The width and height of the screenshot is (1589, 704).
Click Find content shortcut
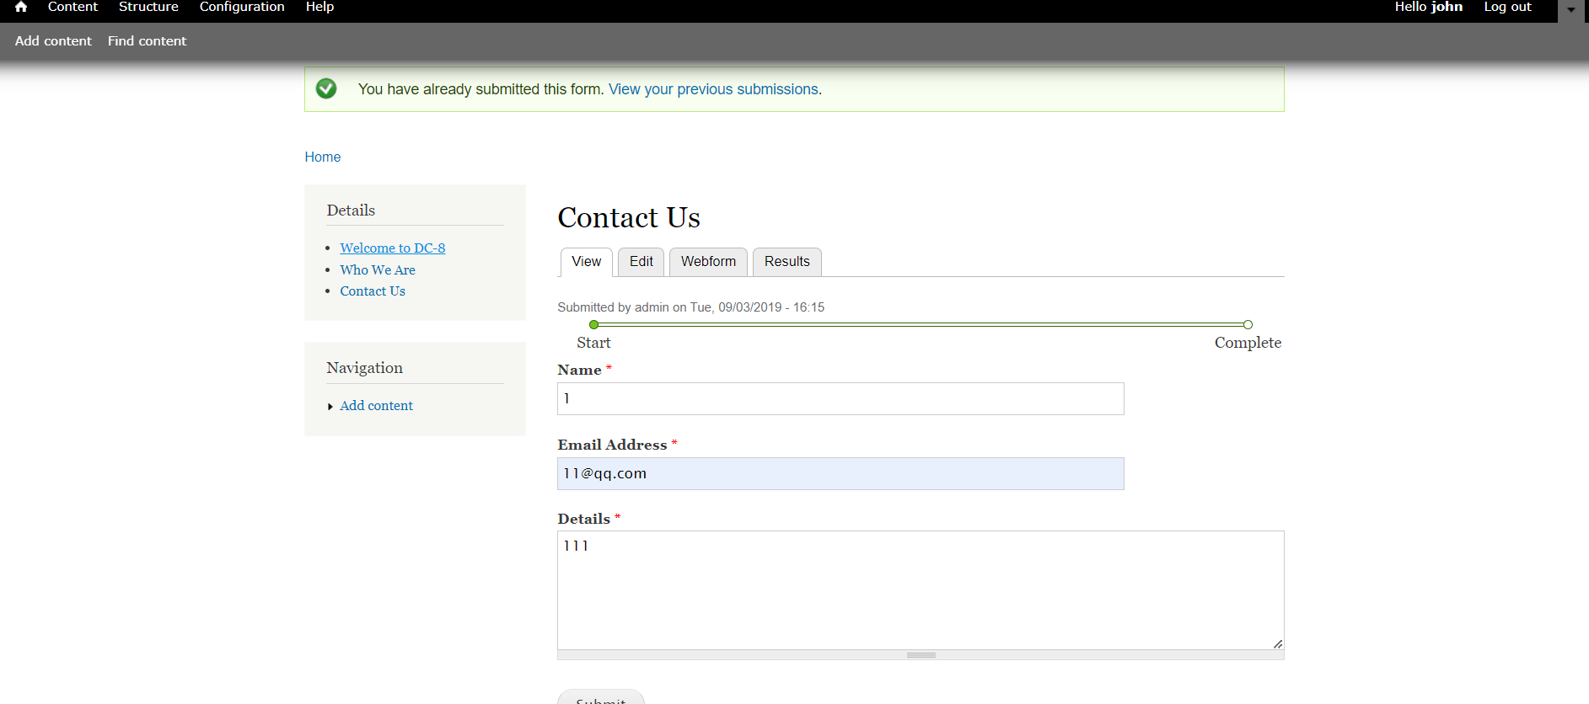147,40
